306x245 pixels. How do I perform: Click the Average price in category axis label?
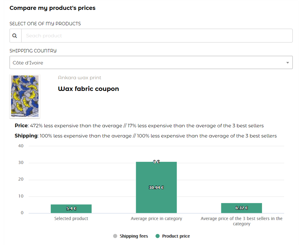156,218
